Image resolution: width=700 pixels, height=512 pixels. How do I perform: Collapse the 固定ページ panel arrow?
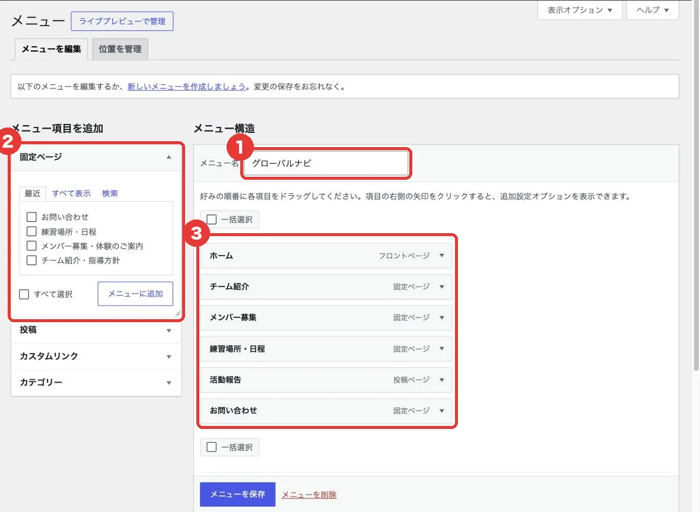(168, 157)
